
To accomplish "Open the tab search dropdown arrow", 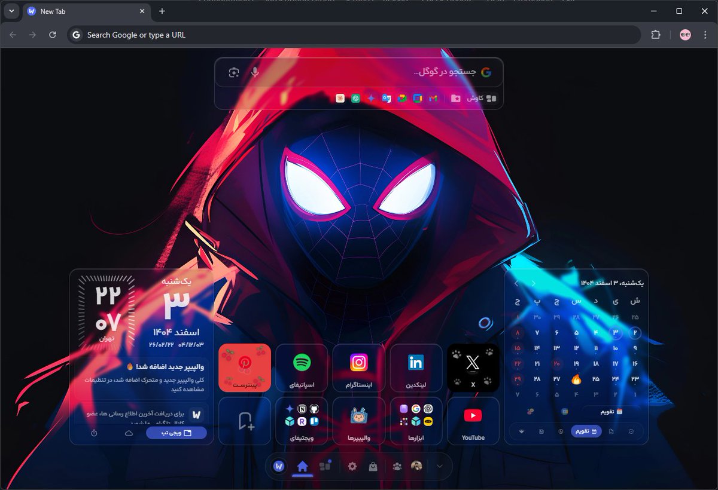I will (11, 11).
